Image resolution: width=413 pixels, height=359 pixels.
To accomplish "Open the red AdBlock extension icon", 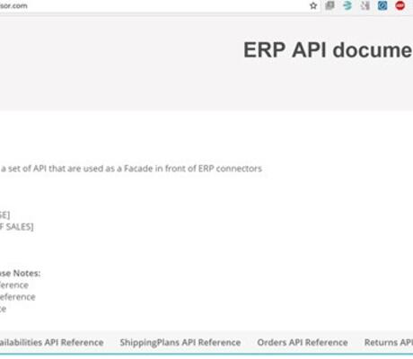I will point(400,5).
